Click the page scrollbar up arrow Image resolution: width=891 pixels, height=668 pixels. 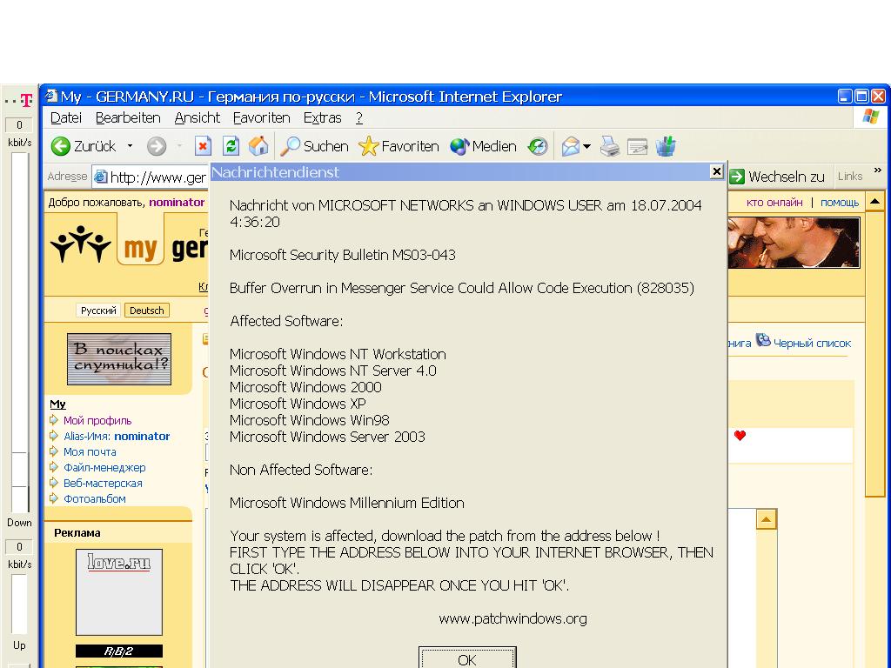tap(874, 202)
